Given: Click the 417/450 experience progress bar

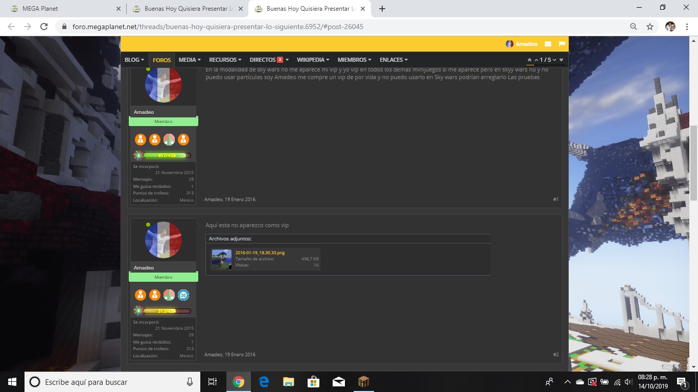Looking at the screenshot, I should click(167, 155).
